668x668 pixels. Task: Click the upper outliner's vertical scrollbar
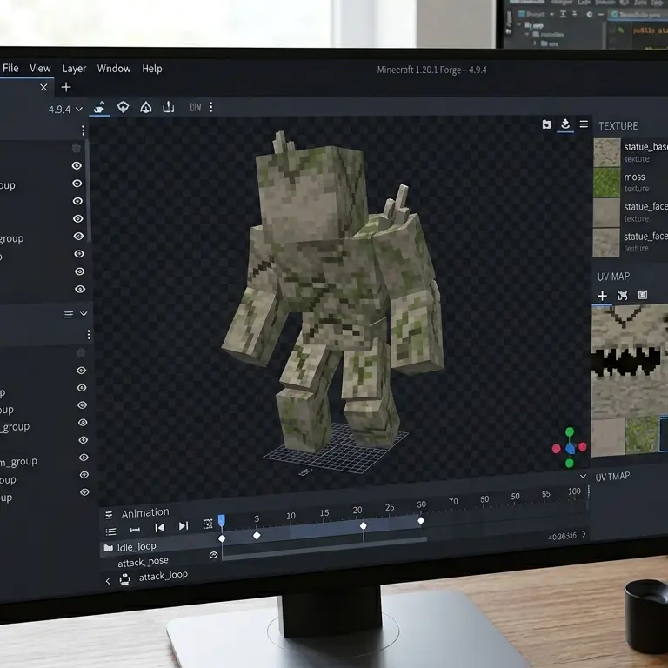tap(87, 190)
